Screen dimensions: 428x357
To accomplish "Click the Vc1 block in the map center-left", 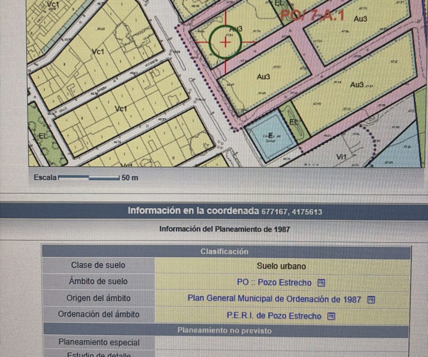I will click(x=121, y=109).
